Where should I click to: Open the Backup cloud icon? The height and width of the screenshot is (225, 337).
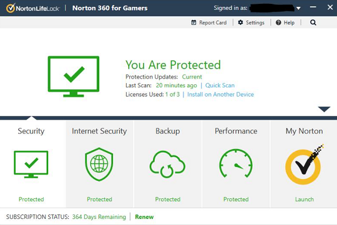167,165
